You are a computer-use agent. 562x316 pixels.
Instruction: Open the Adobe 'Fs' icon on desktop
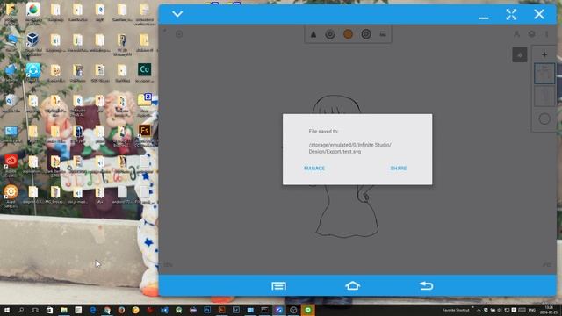point(144,131)
